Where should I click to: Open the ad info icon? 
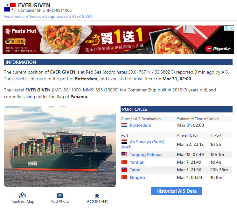coord(226,28)
